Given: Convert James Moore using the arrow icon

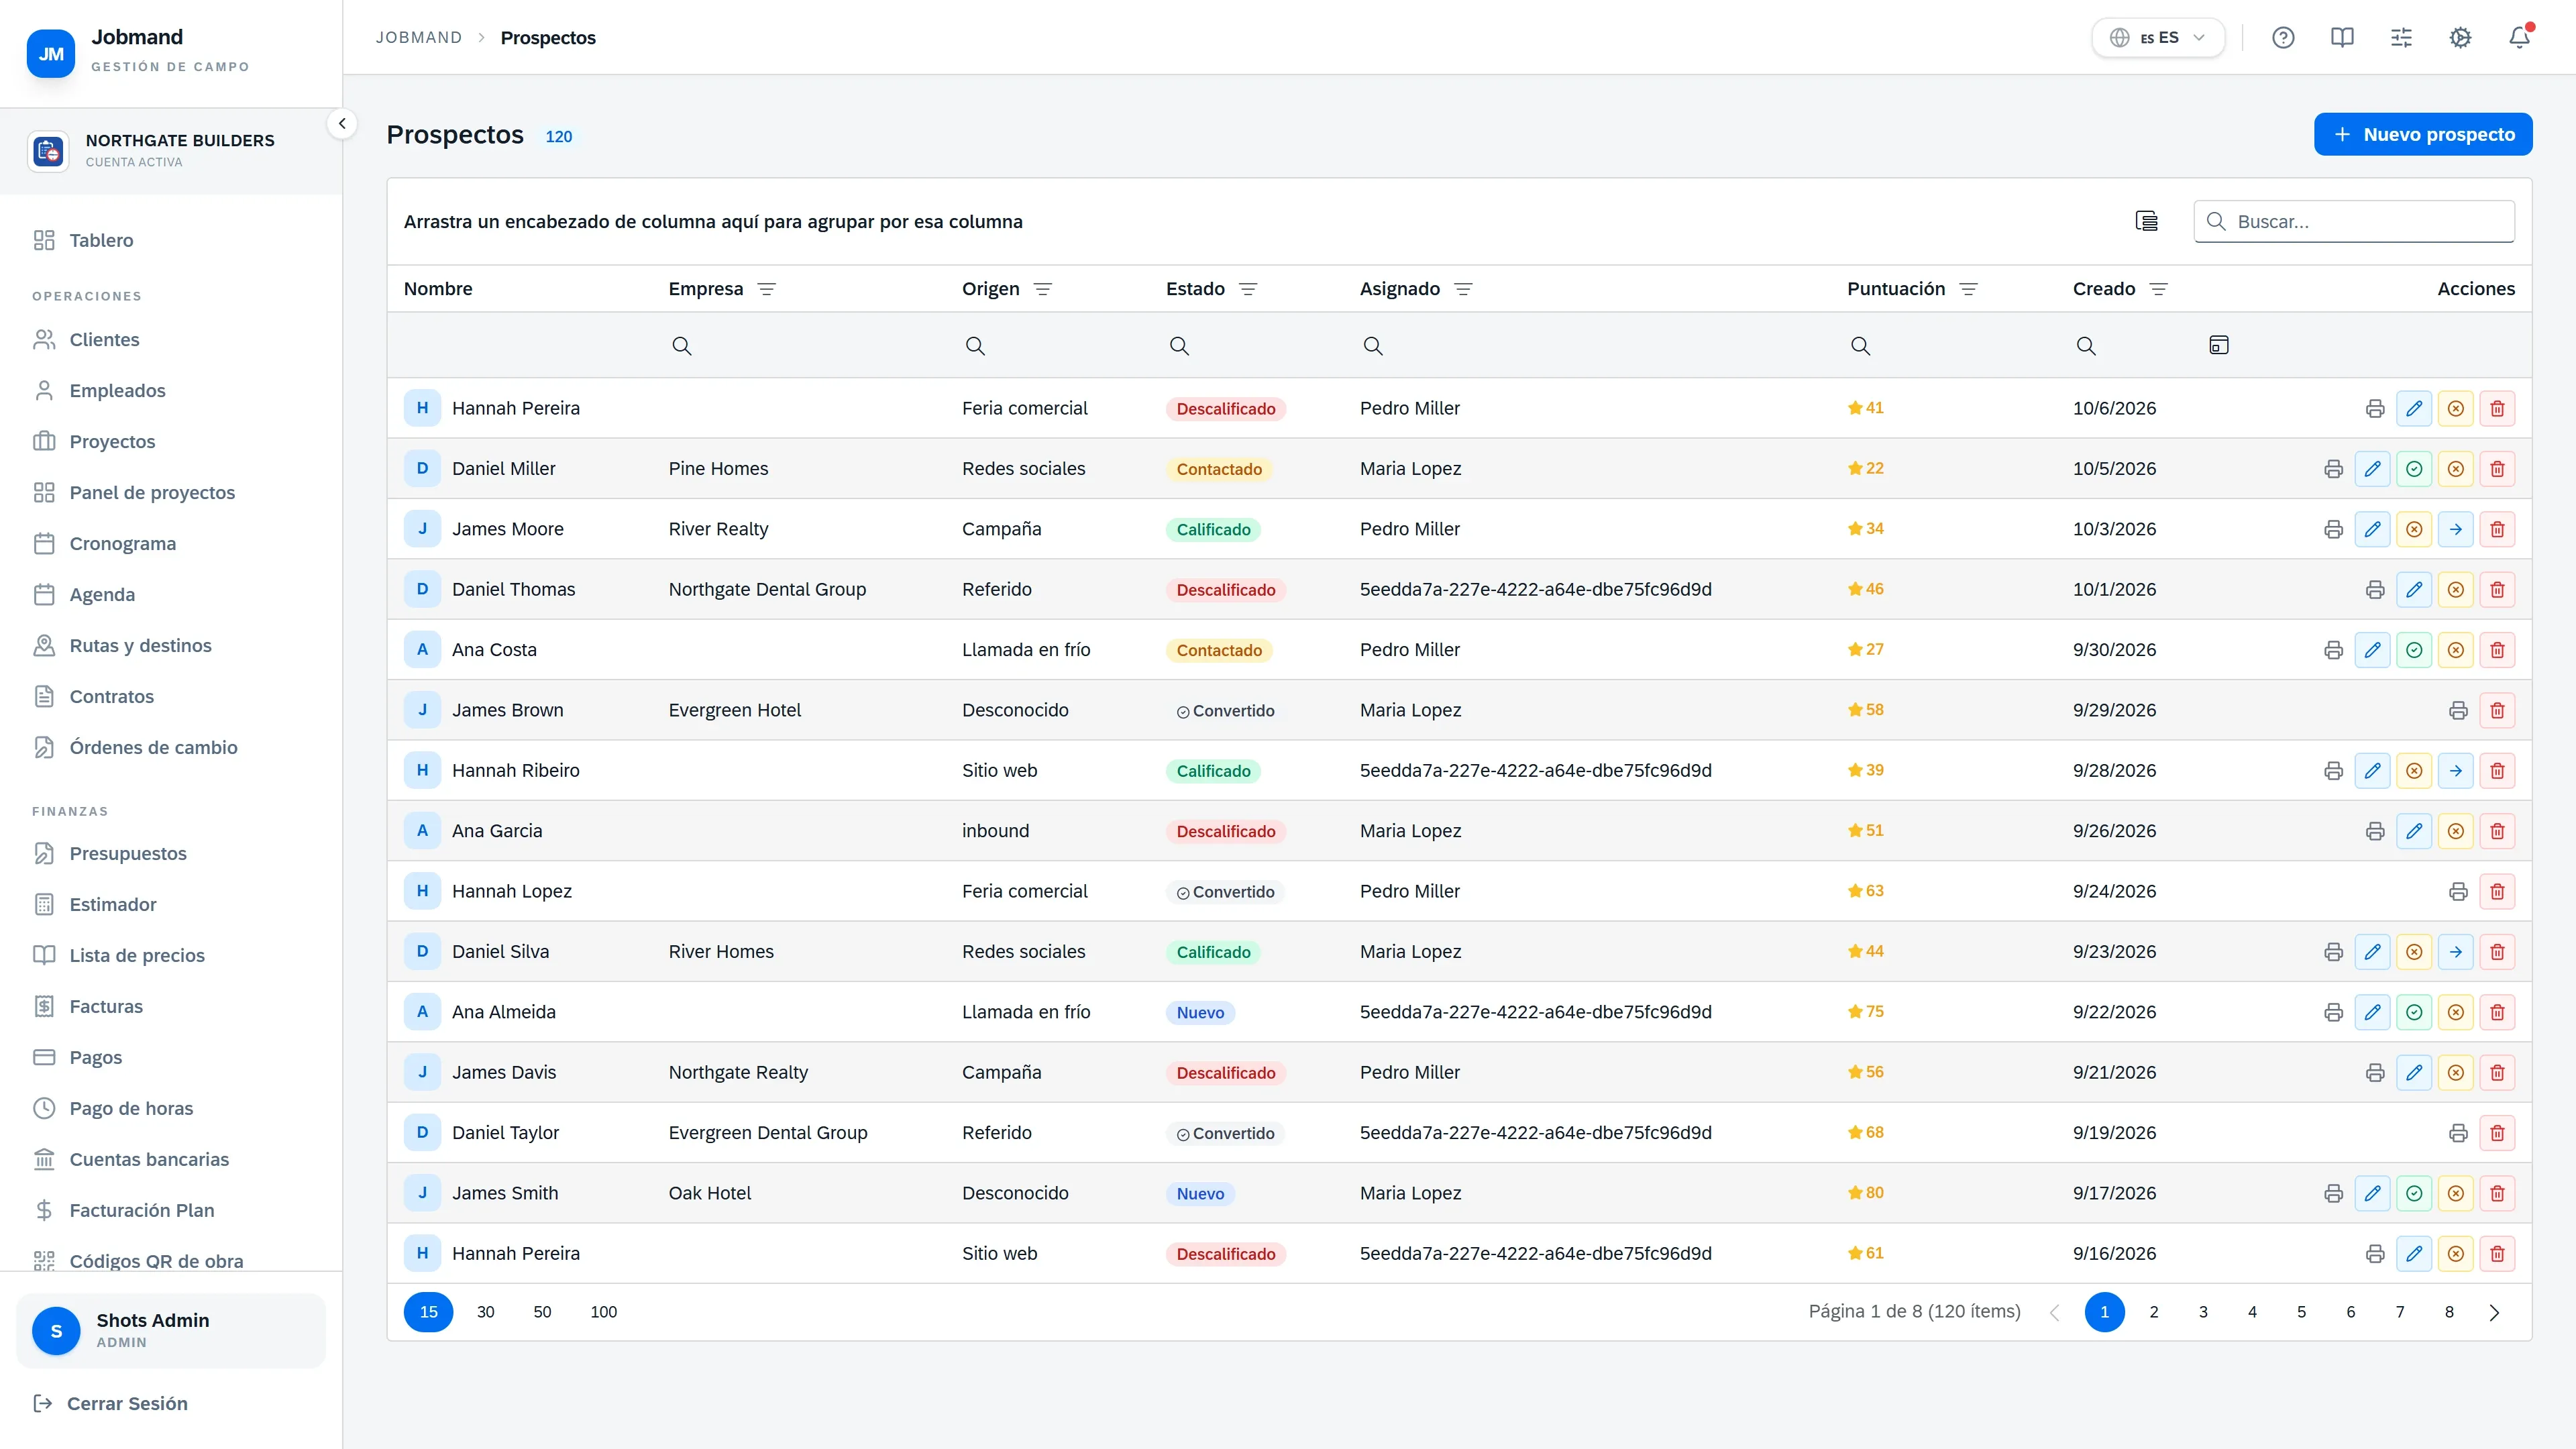Looking at the screenshot, I should tap(2456, 529).
